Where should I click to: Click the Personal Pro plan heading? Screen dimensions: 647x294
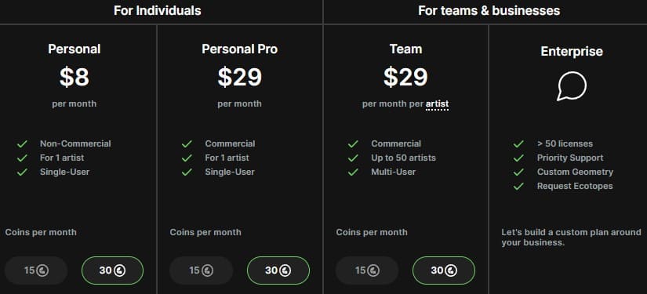click(x=240, y=49)
